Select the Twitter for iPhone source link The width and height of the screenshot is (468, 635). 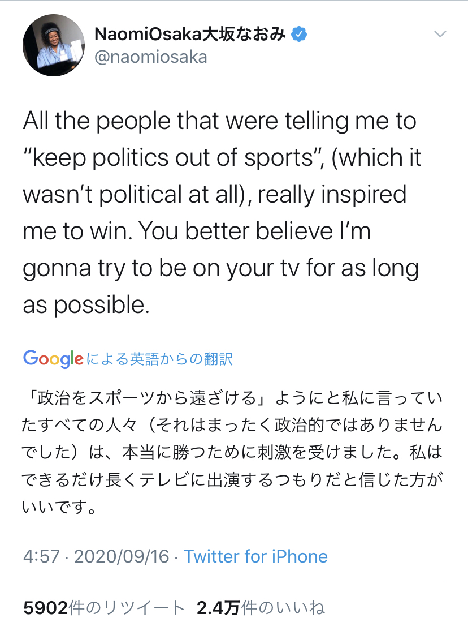[x=255, y=556]
